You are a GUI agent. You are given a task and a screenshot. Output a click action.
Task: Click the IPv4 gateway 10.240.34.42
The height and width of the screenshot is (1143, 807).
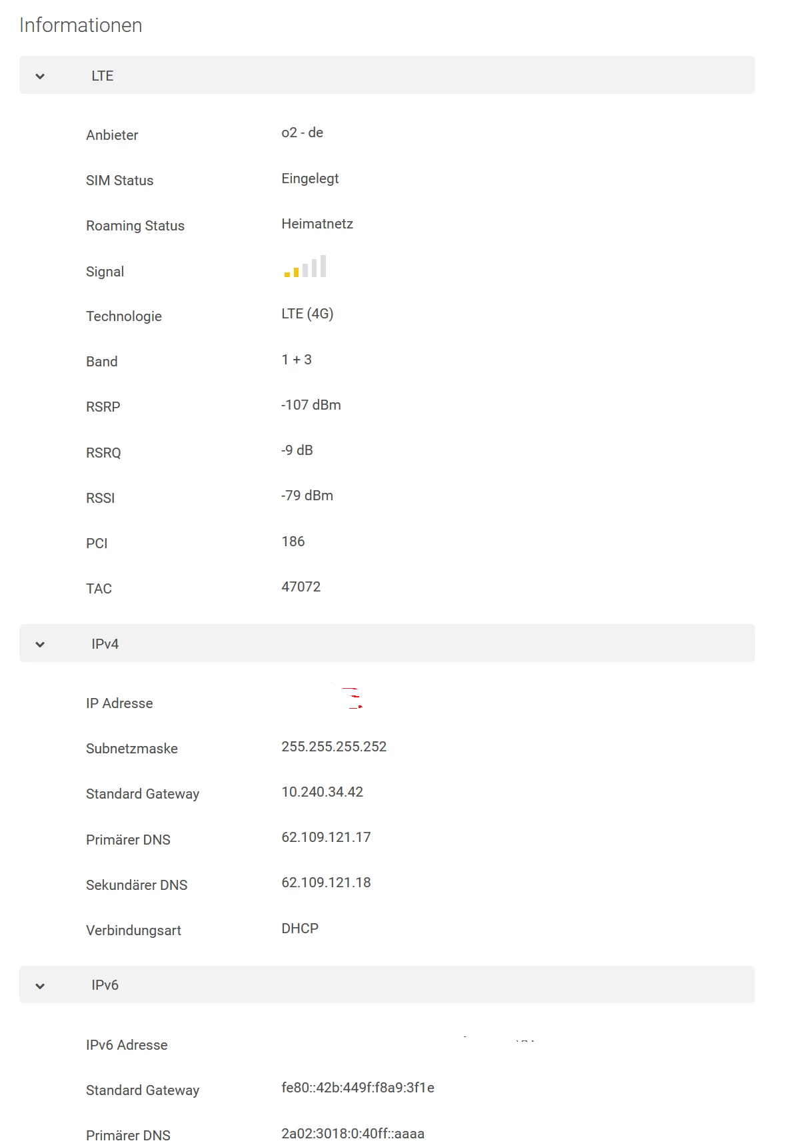click(x=322, y=792)
